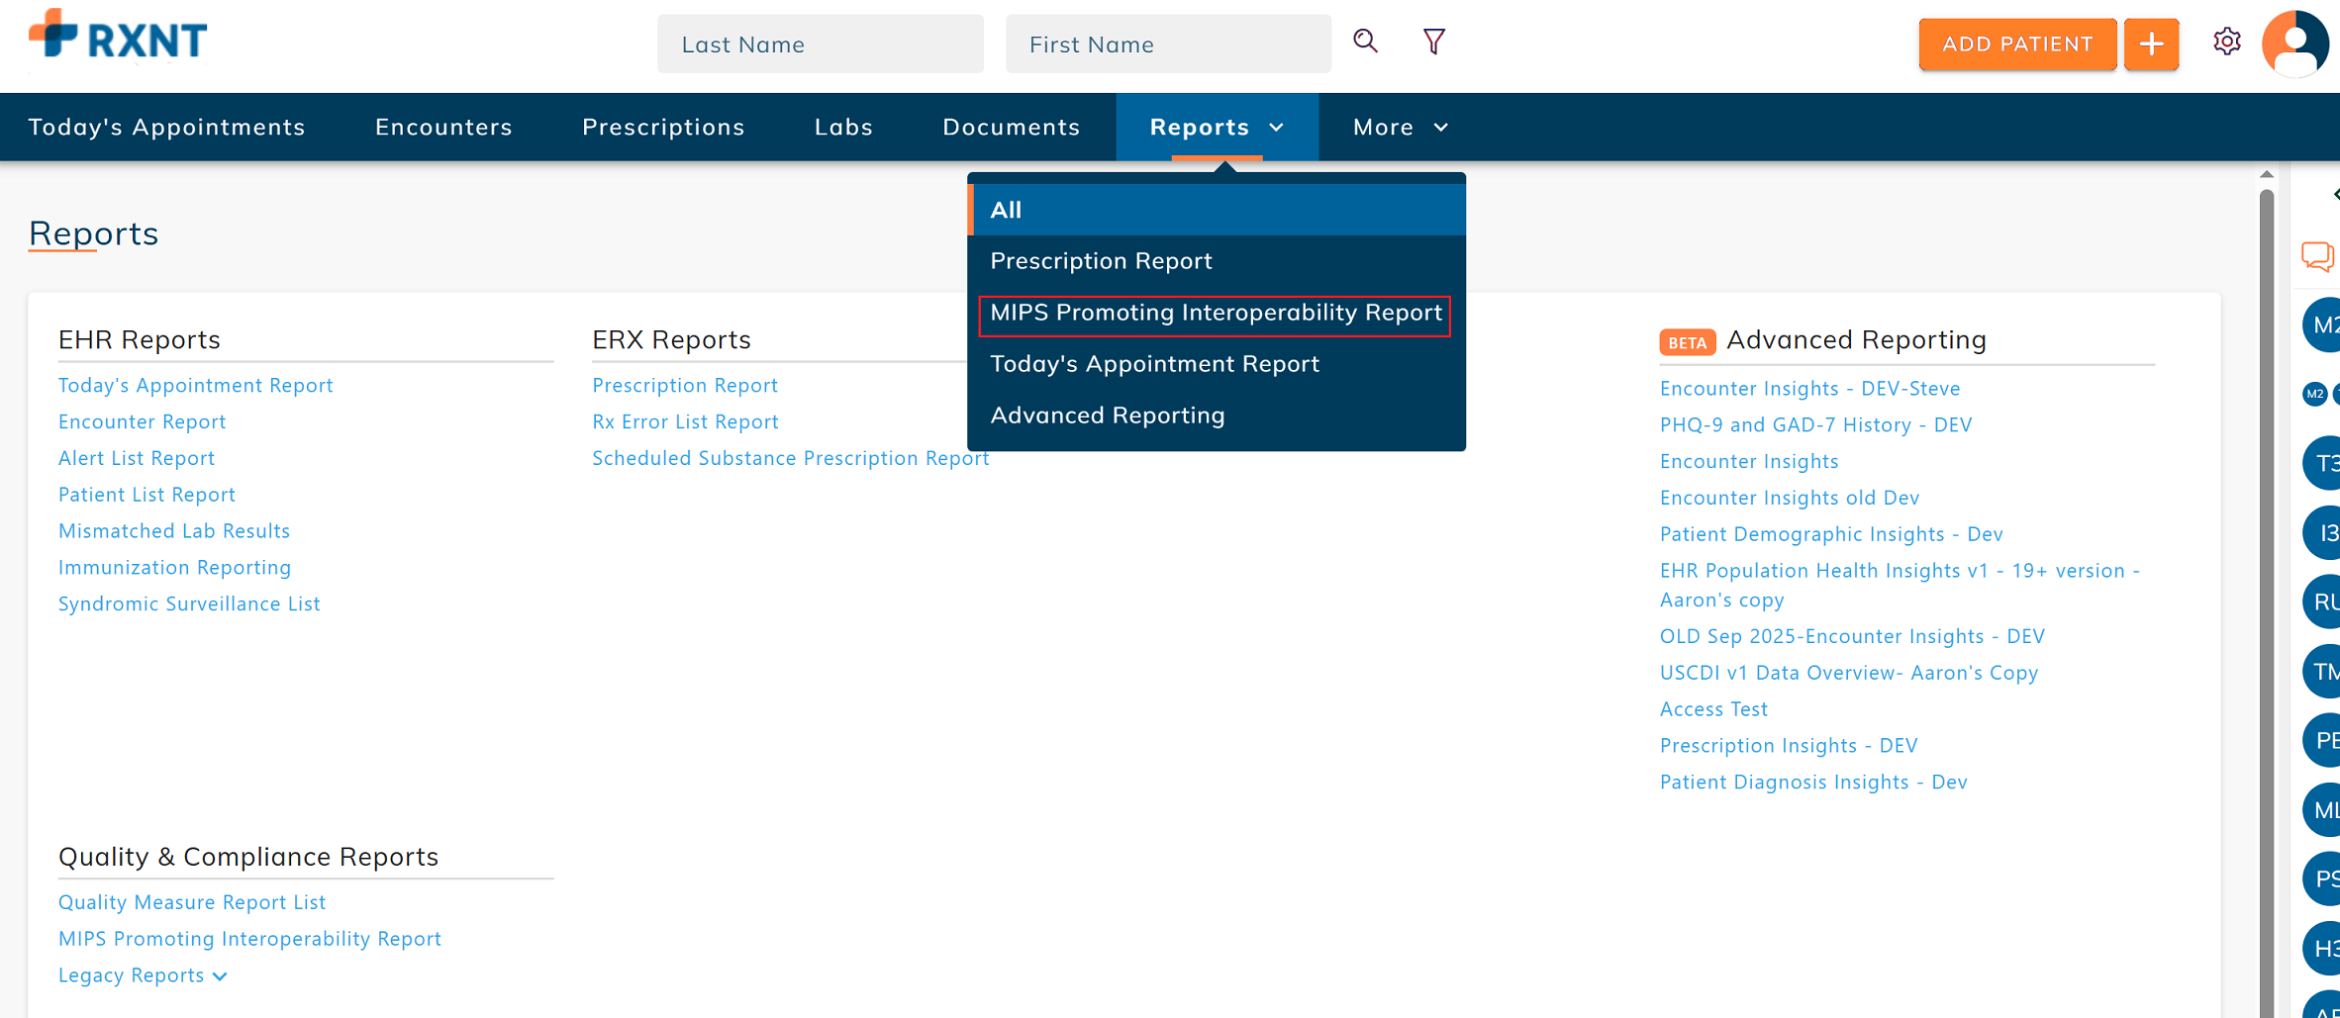Click the RXNT logo

click(x=118, y=37)
